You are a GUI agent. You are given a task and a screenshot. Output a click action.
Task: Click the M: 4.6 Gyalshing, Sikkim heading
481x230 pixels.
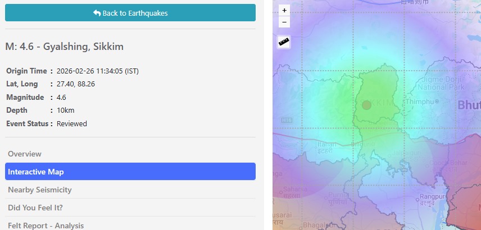coord(65,46)
